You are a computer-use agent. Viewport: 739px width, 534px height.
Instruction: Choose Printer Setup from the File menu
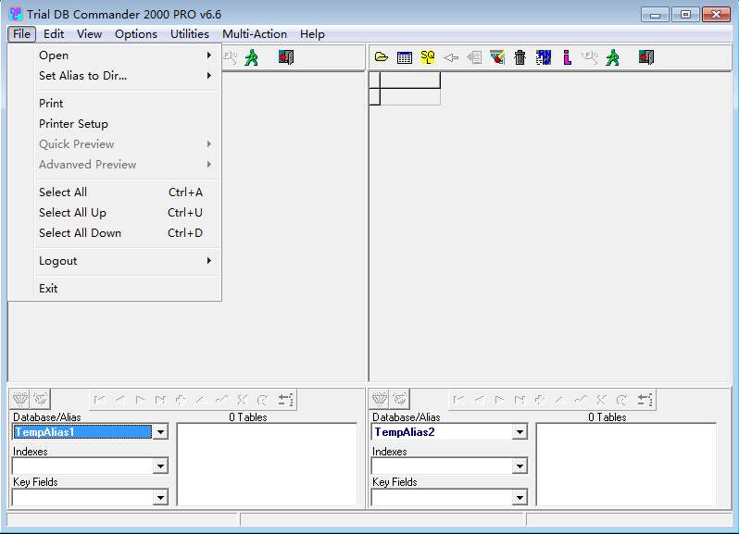[125, 123]
